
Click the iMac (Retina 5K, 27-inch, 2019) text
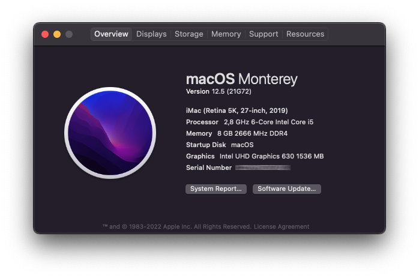point(237,110)
